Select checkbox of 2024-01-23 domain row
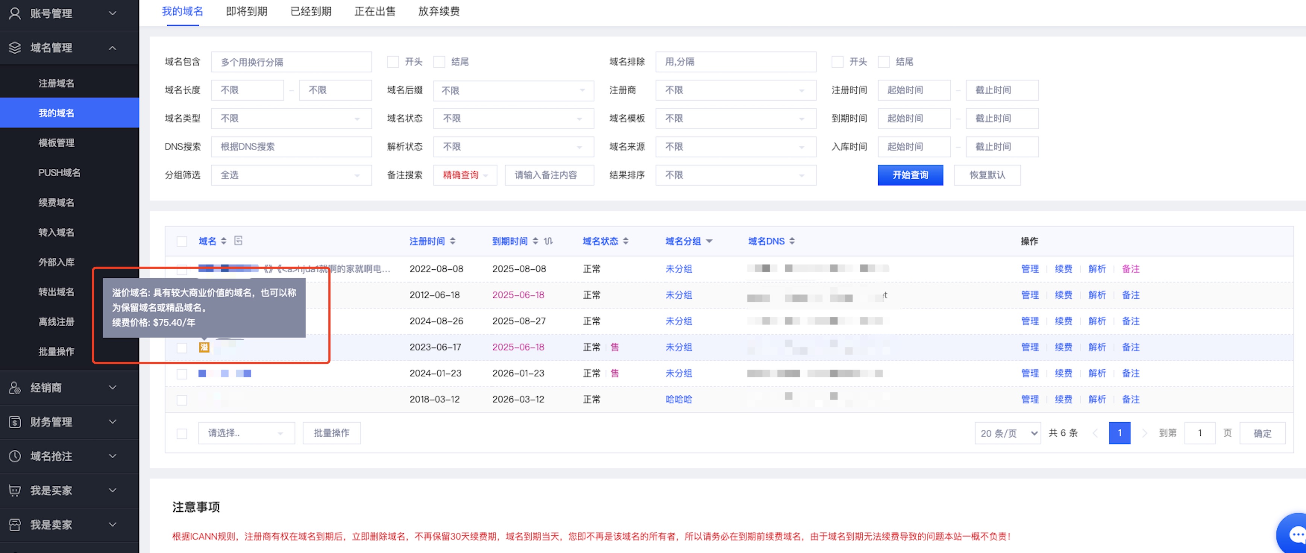The width and height of the screenshot is (1306, 553). pyautogui.click(x=182, y=374)
